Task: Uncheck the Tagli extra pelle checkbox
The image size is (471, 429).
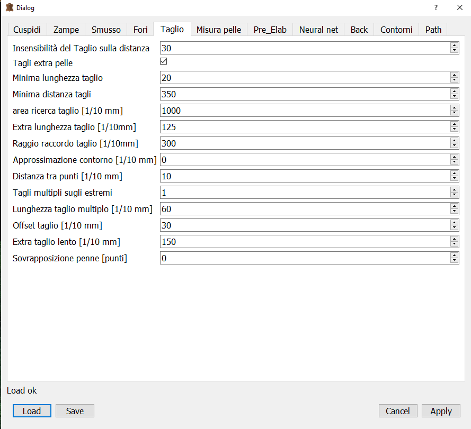Action: 164,61
